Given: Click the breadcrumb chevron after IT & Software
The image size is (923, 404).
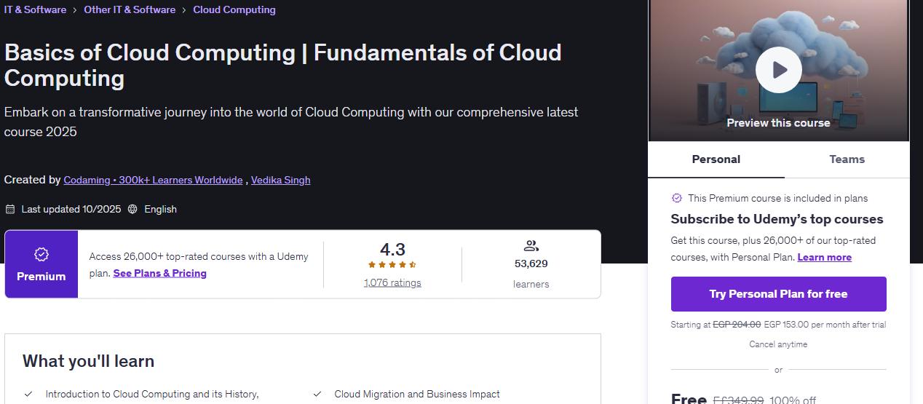Looking at the screenshot, I should (x=75, y=10).
